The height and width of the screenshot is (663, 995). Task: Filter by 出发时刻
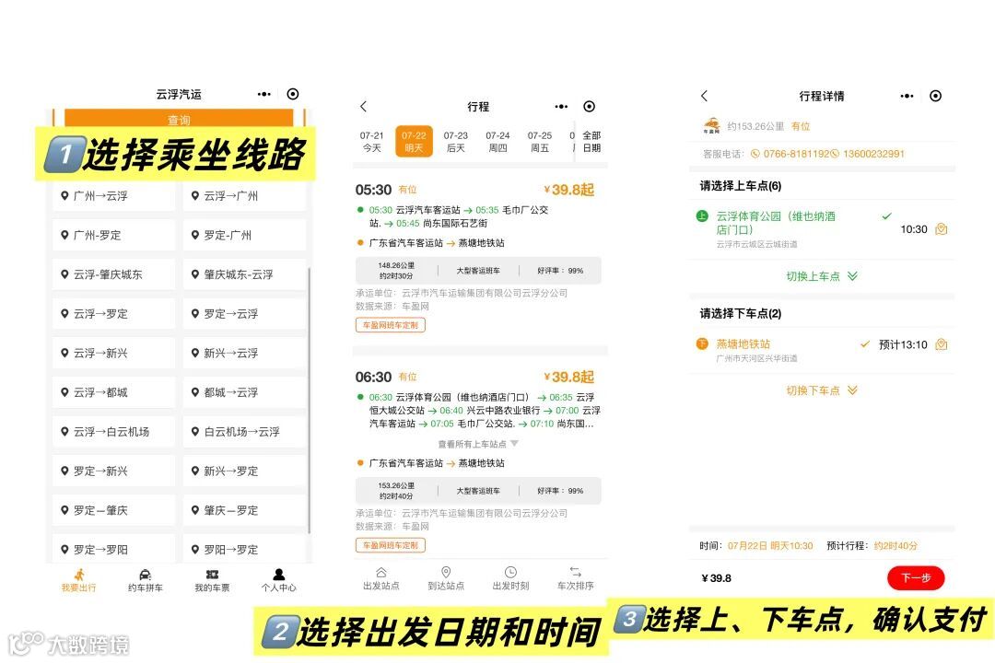tap(510, 578)
